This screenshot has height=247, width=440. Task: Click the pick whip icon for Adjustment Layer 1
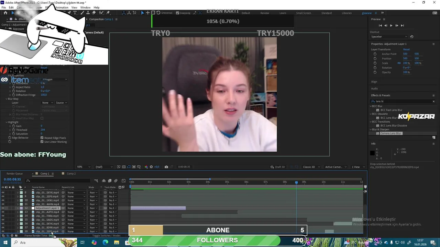(x=63, y=208)
